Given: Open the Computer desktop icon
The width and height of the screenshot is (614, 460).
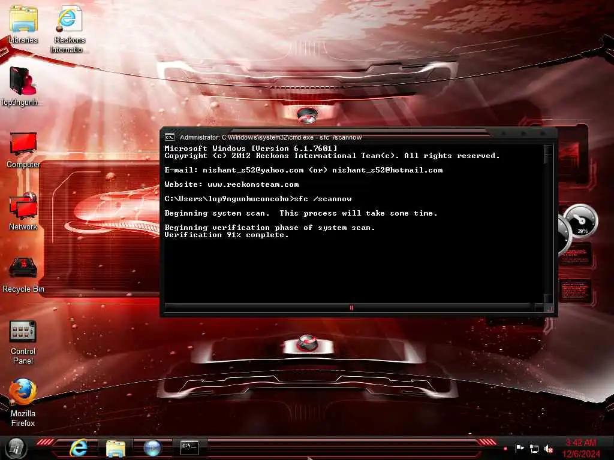Looking at the screenshot, I should click(x=23, y=150).
